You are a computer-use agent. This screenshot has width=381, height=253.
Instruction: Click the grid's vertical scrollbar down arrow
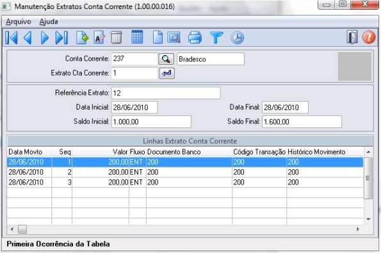click(x=368, y=219)
